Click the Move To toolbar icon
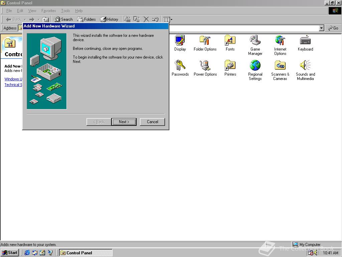342x257 pixels. click(x=127, y=19)
